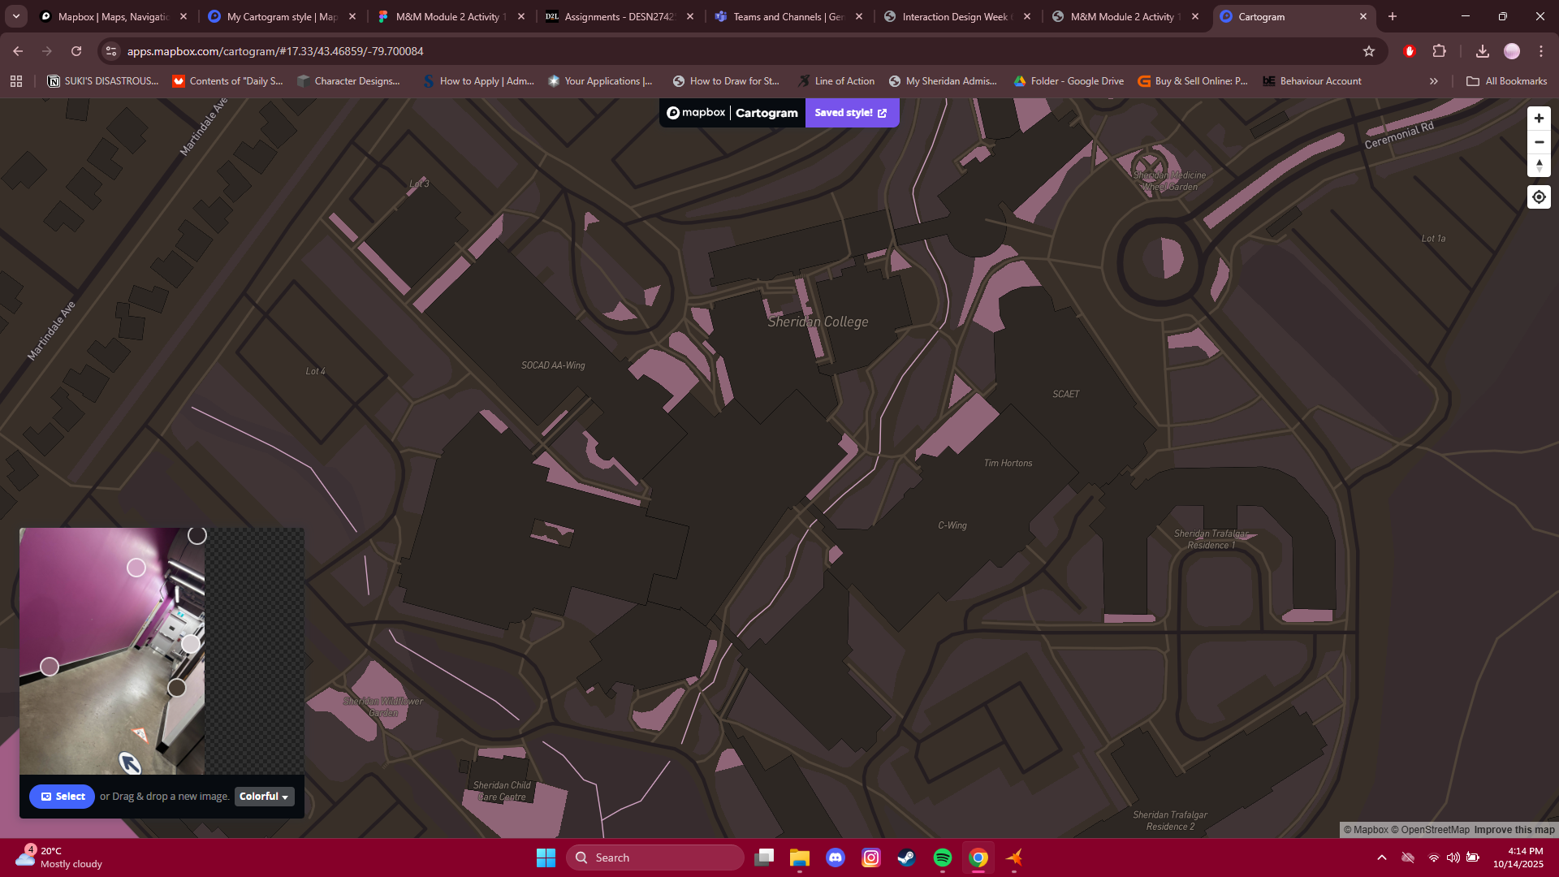The height and width of the screenshot is (877, 1559).
Task: Switch to the Teams and Channels tab
Action: pos(784,16)
